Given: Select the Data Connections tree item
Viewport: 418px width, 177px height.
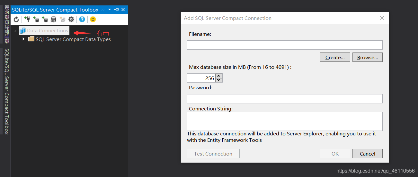Looking at the screenshot, I should 47,31.
